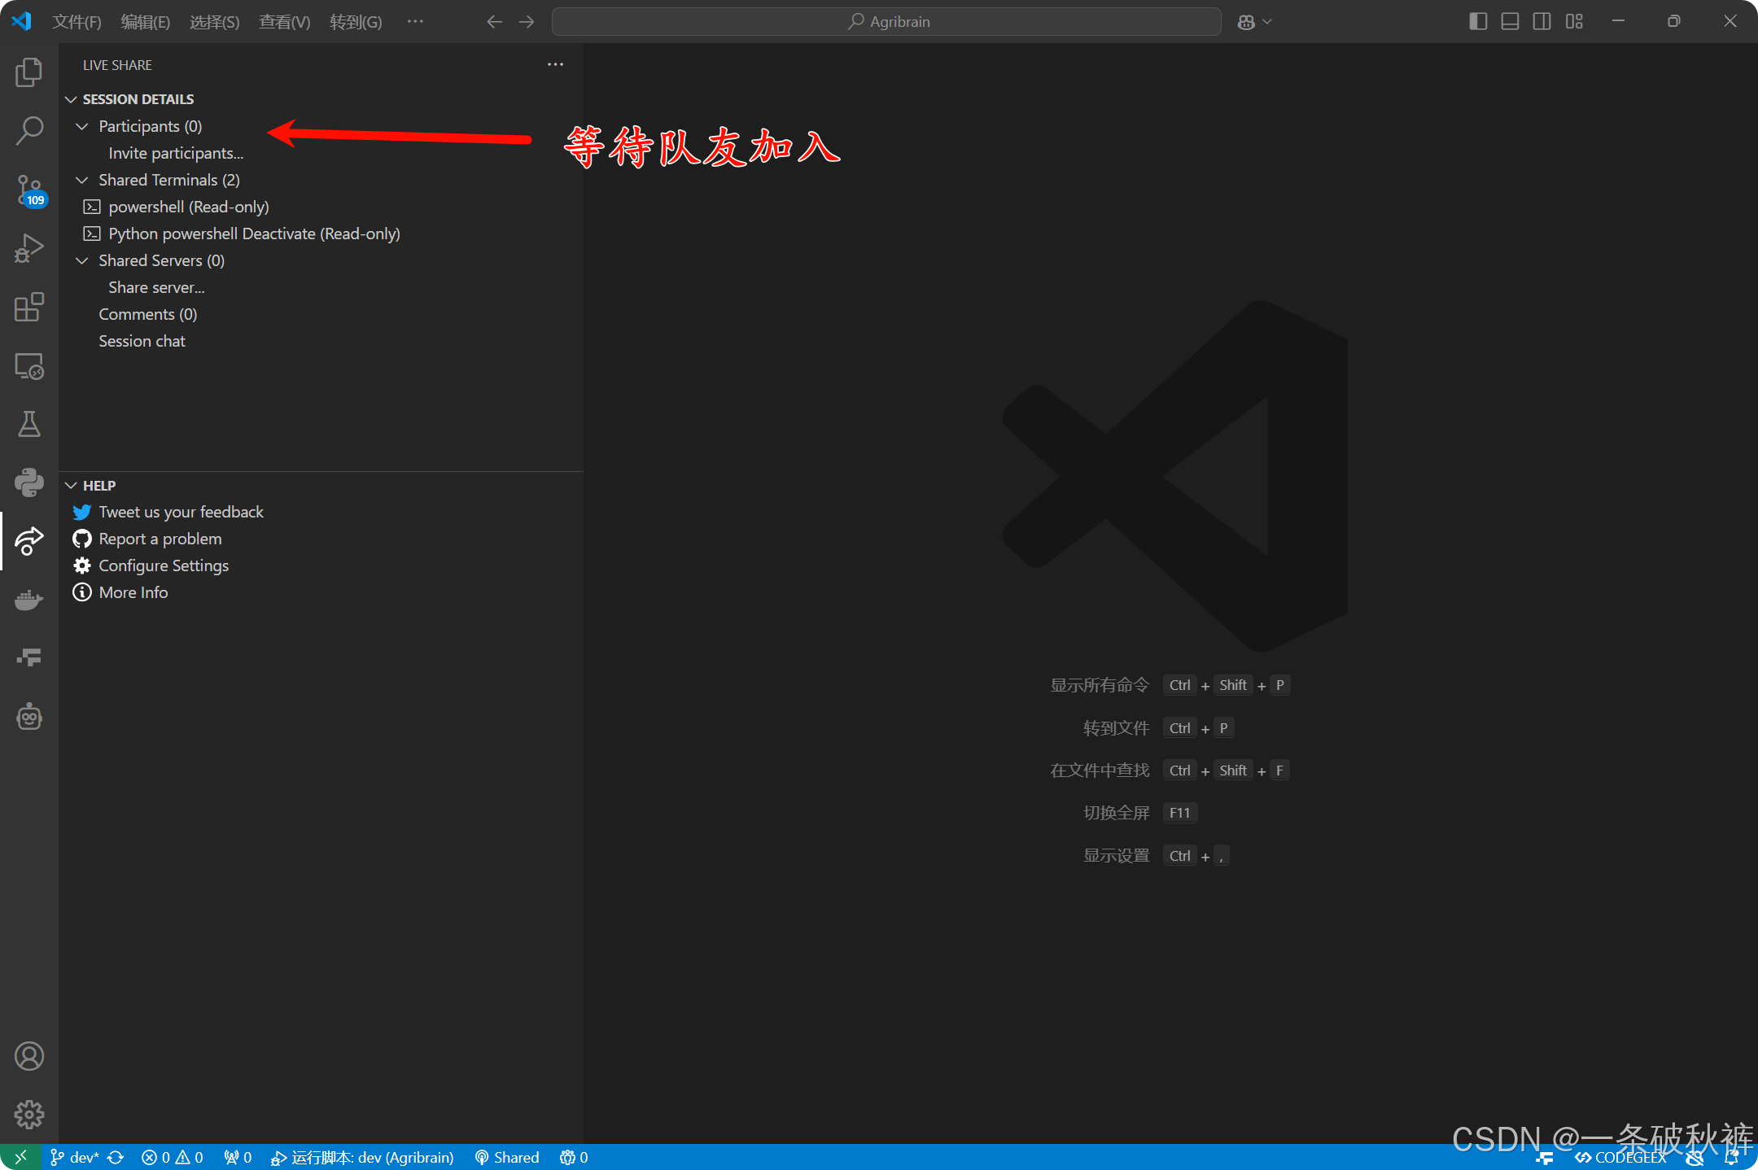Open Copilot dropdown arrow in title bar

[1267, 22]
